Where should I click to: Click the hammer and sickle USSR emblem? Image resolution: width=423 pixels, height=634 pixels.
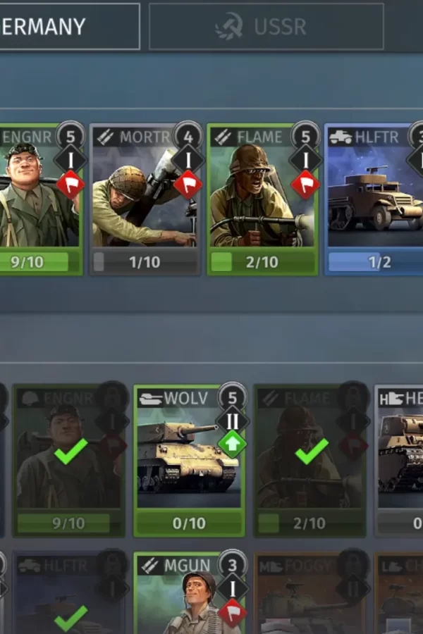click(229, 26)
